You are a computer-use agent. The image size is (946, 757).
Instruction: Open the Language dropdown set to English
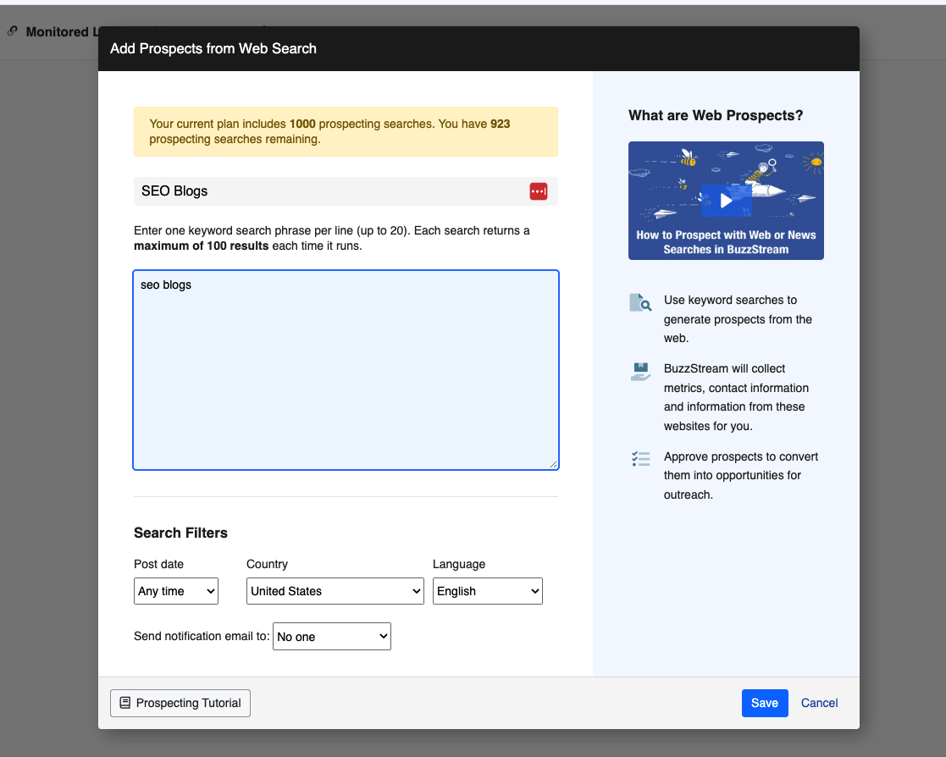point(487,591)
